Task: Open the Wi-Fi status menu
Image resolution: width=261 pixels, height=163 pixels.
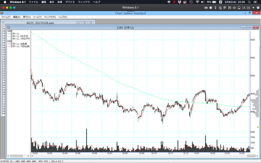Action: (x=197, y=2)
